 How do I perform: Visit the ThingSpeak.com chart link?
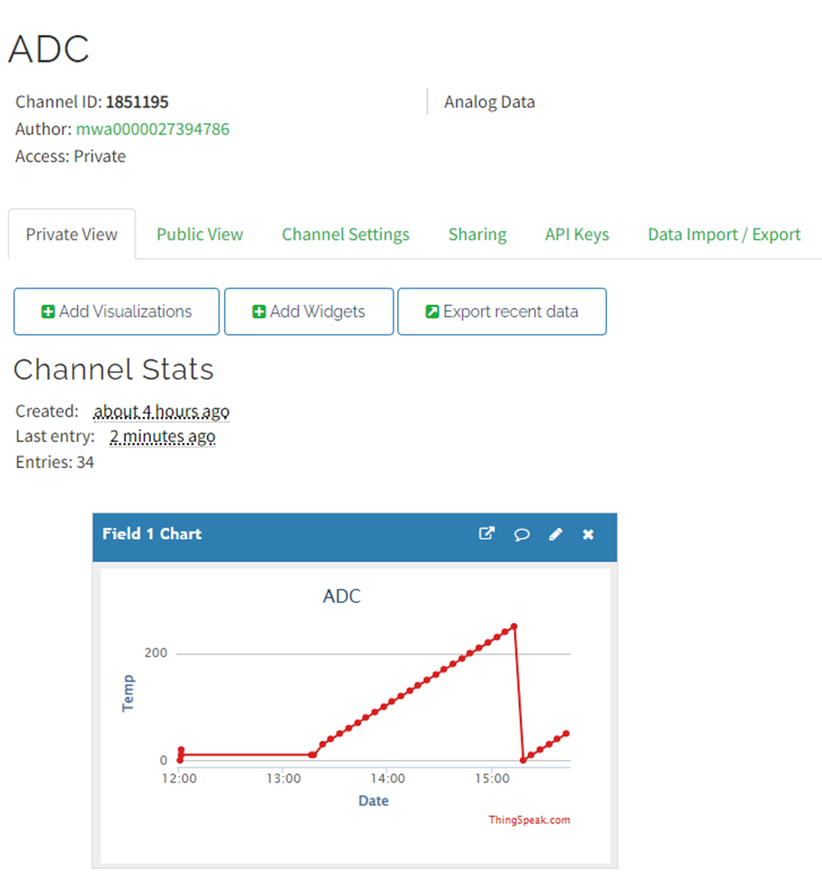pyautogui.click(x=529, y=820)
